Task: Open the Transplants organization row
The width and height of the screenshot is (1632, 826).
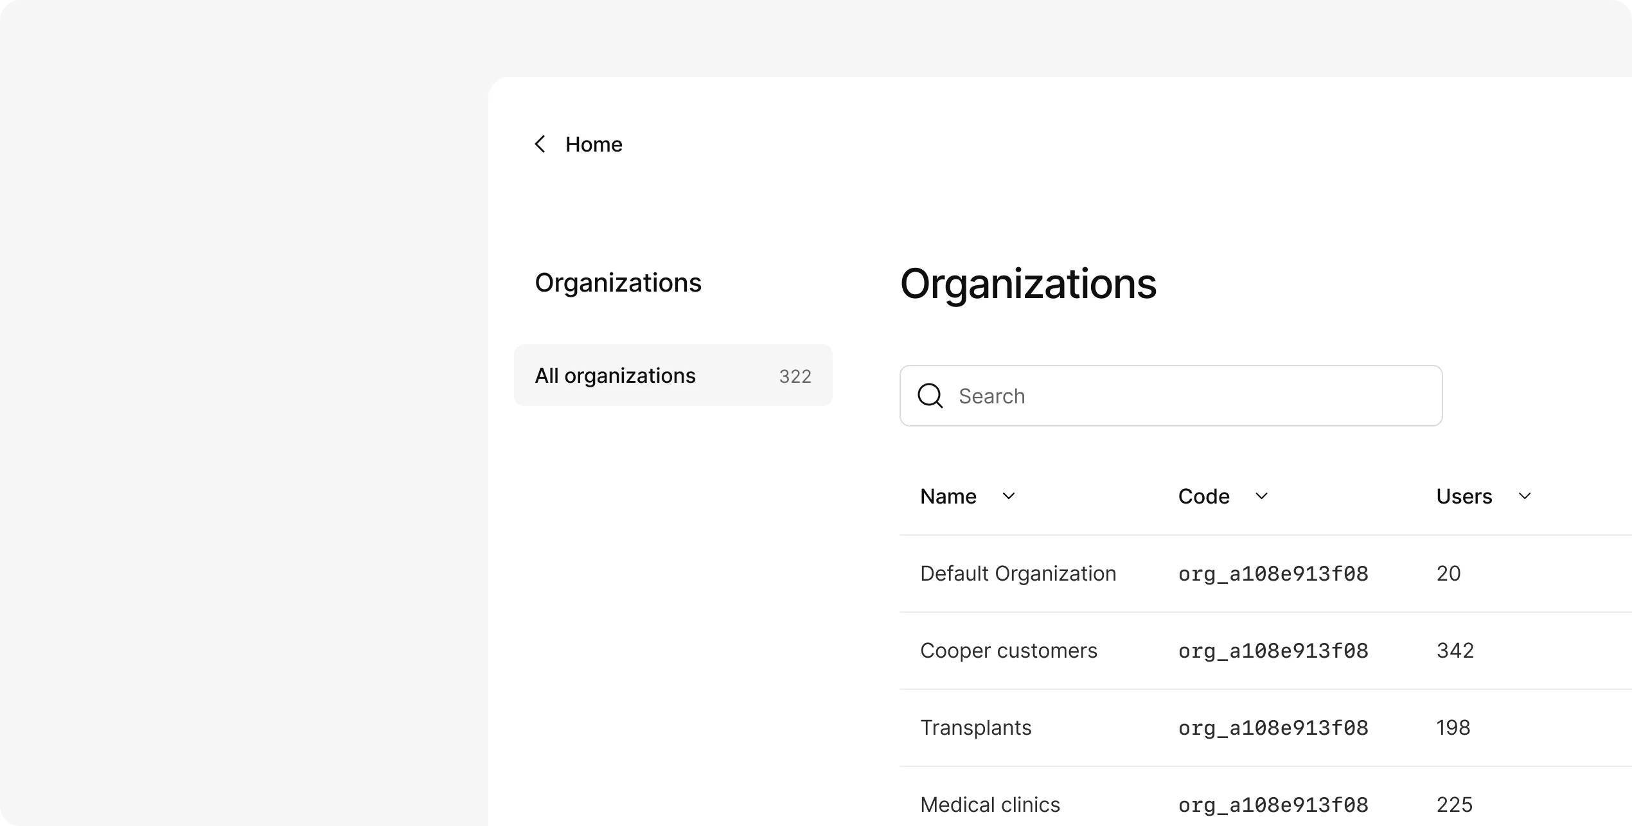Action: point(975,727)
